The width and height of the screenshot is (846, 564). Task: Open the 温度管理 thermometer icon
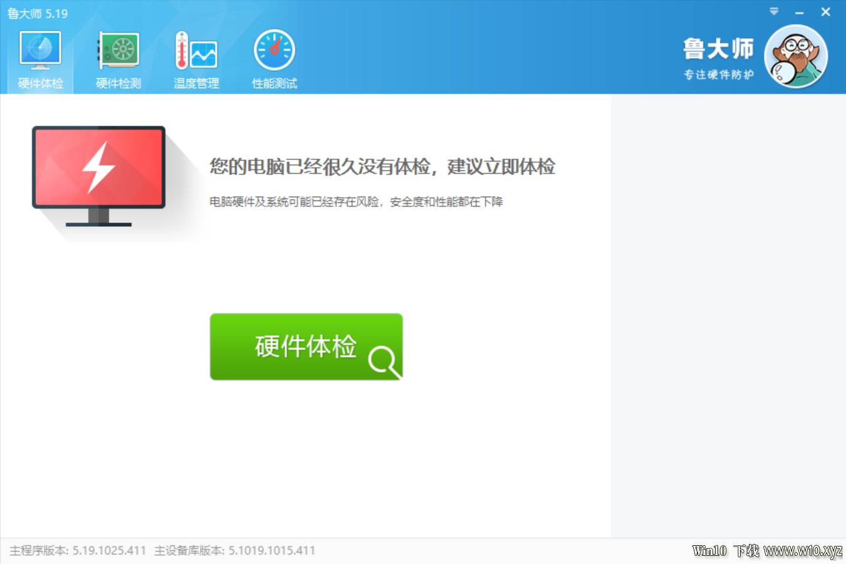(196, 50)
